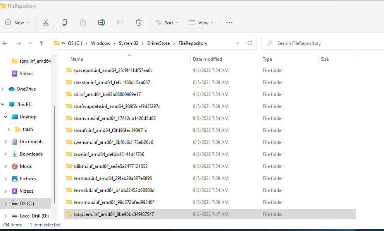The width and height of the screenshot is (384, 231).
Task: Click the Music icon in sidebar
Action: click(x=14, y=166)
